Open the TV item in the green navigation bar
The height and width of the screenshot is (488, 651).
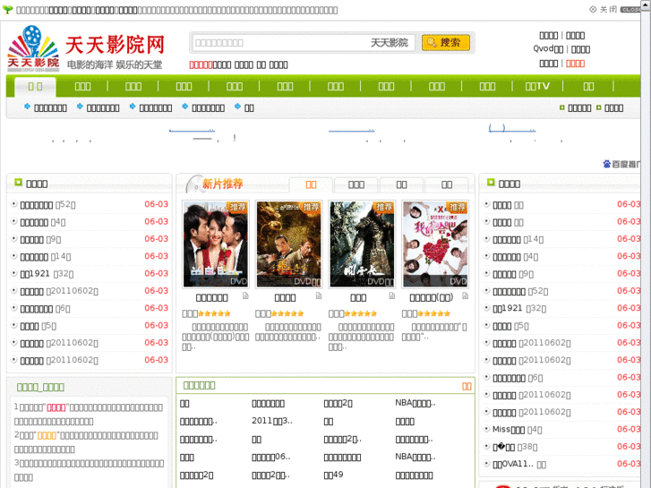coord(537,86)
